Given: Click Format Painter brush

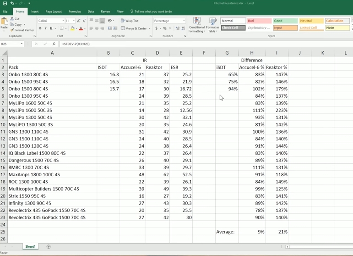Looking at the screenshot, I should coord(22,30).
